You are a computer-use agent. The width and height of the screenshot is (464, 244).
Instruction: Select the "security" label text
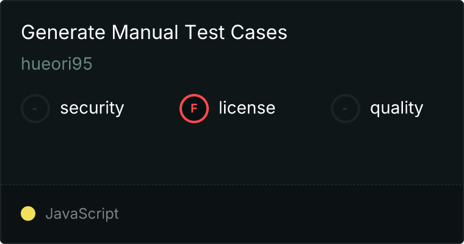click(92, 109)
